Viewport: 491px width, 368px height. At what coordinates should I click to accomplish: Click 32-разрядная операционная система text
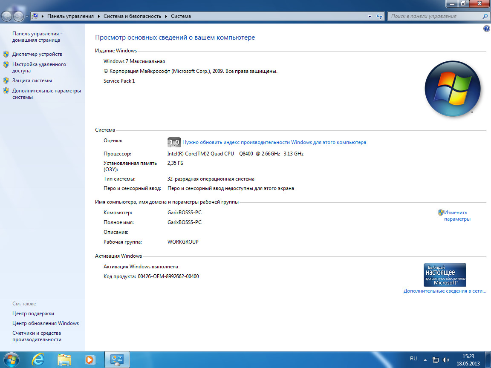tap(211, 179)
